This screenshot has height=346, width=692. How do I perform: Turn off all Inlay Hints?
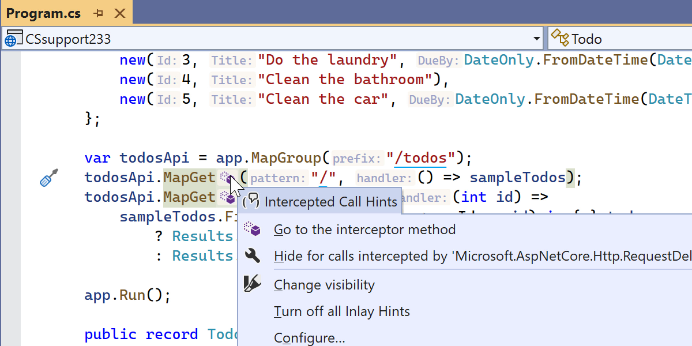pyautogui.click(x=342, y=311)
